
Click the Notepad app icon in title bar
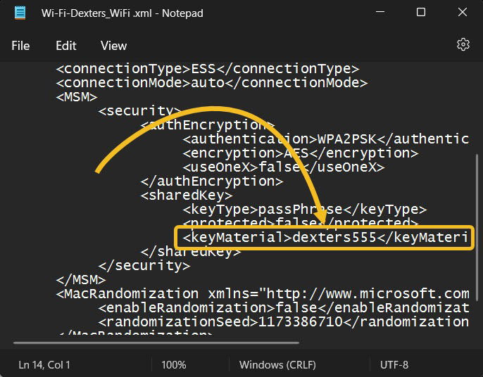coord(20,13)
